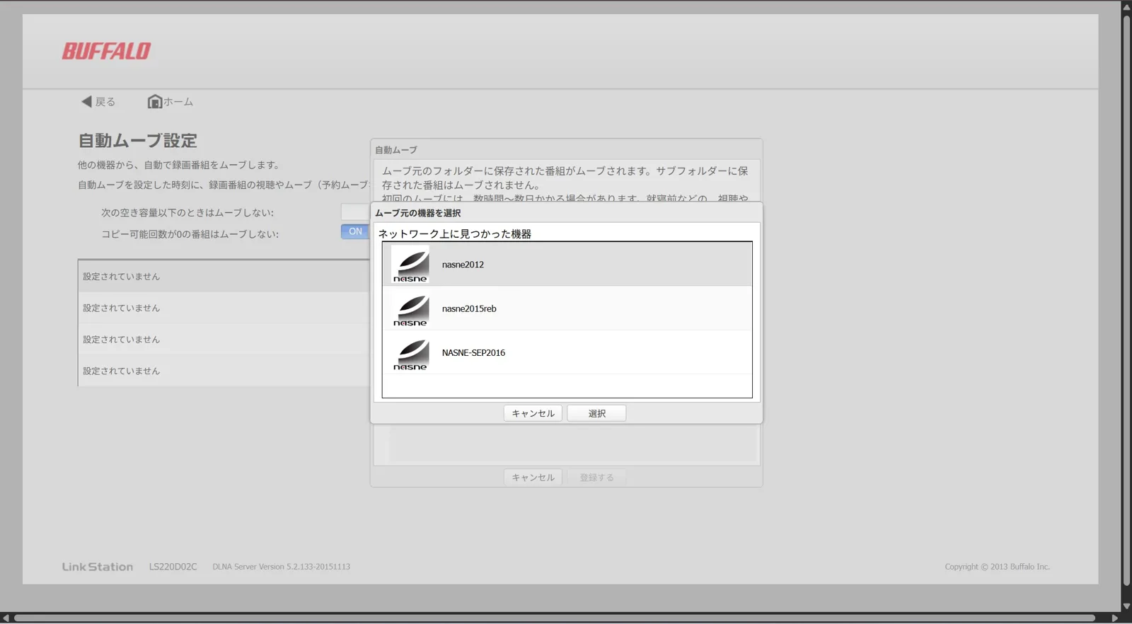Click the 自動ムーブ dialog title
This screenshot has height=624, width=1132.
[395, 150]
